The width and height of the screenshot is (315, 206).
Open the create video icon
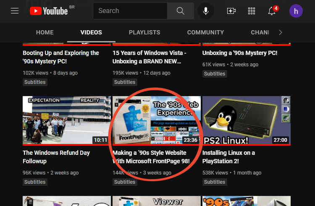click(231, 11)
